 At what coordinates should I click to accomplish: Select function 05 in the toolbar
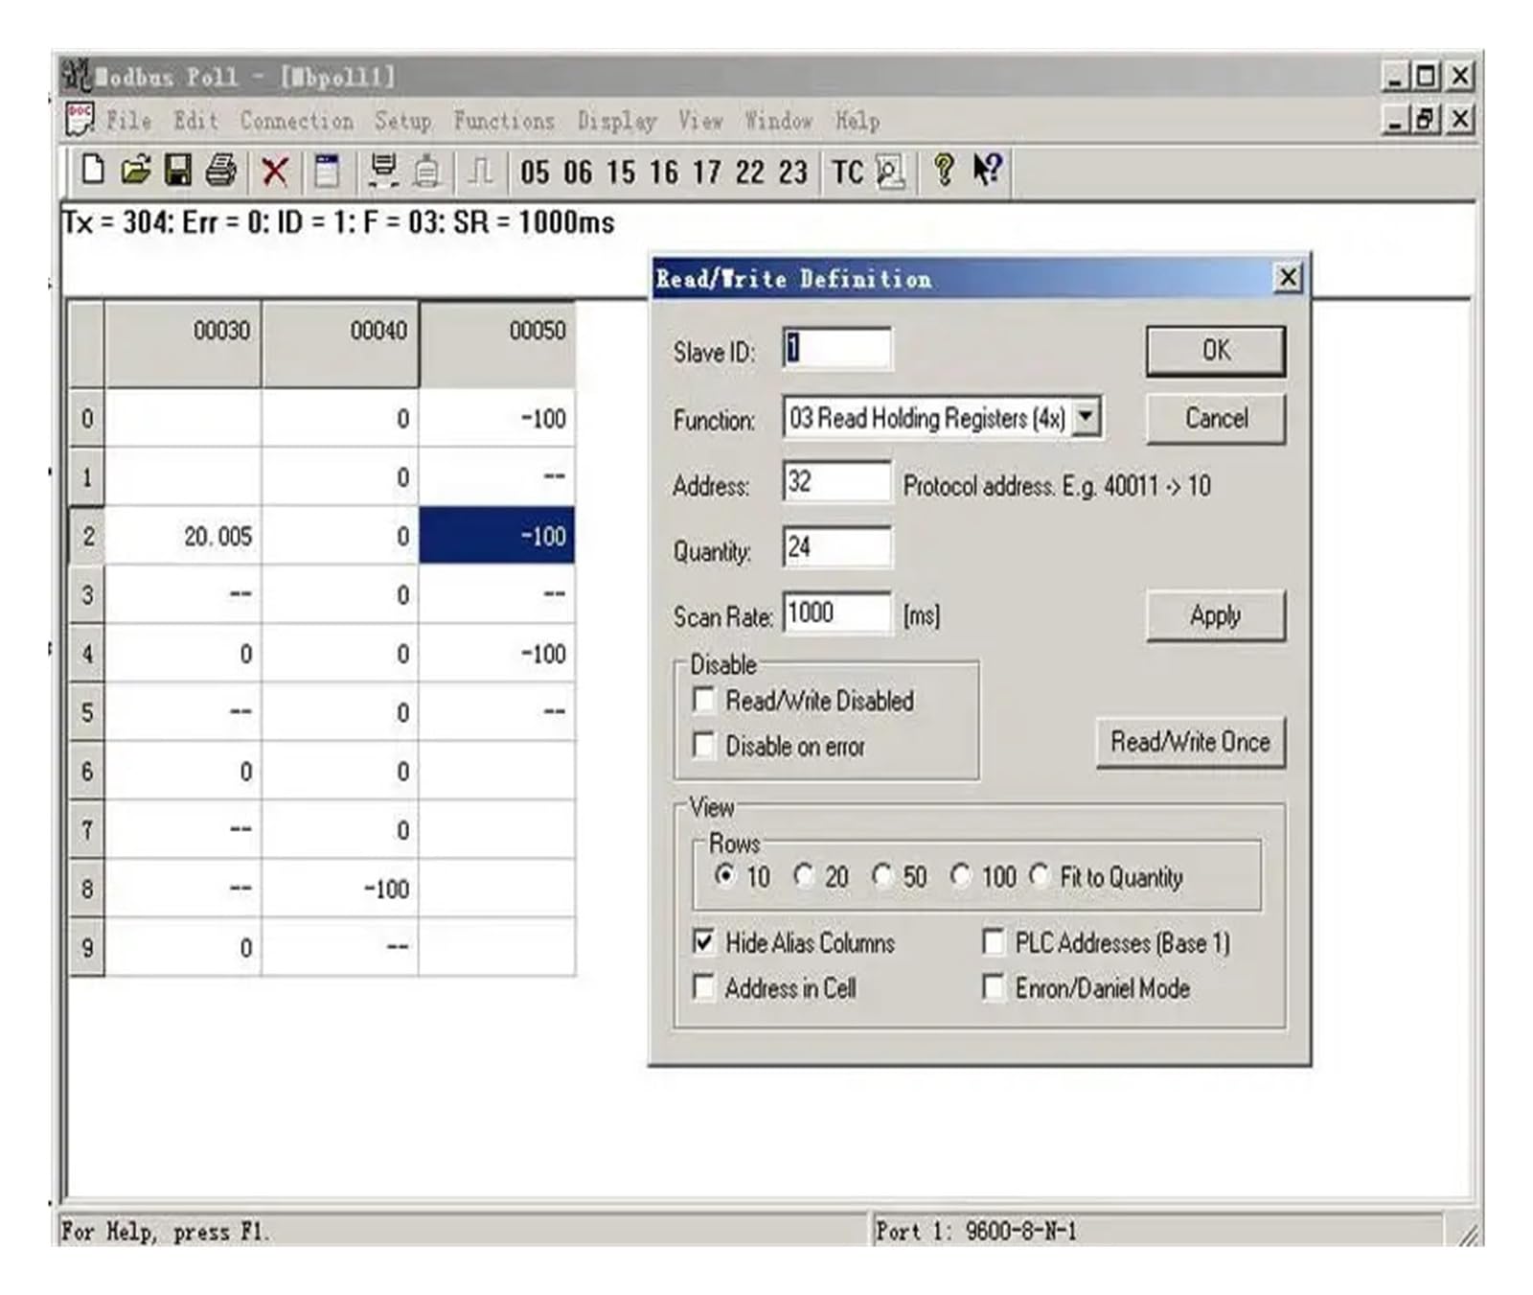click(x=535, y=173)
